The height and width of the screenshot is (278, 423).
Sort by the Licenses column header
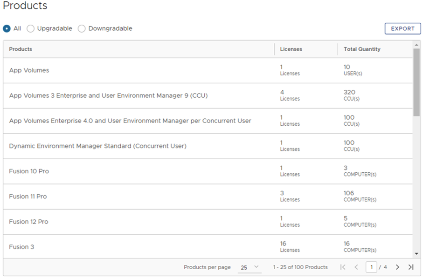pos(291,49)
